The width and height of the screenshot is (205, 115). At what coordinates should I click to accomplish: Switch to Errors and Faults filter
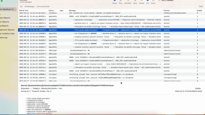43,6
